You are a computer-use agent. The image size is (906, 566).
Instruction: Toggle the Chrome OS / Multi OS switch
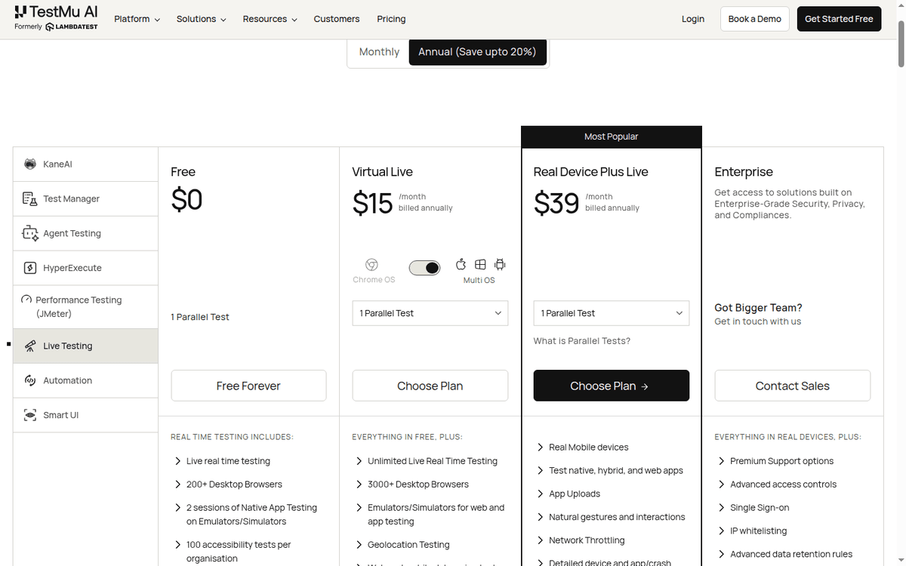(424, 268)
